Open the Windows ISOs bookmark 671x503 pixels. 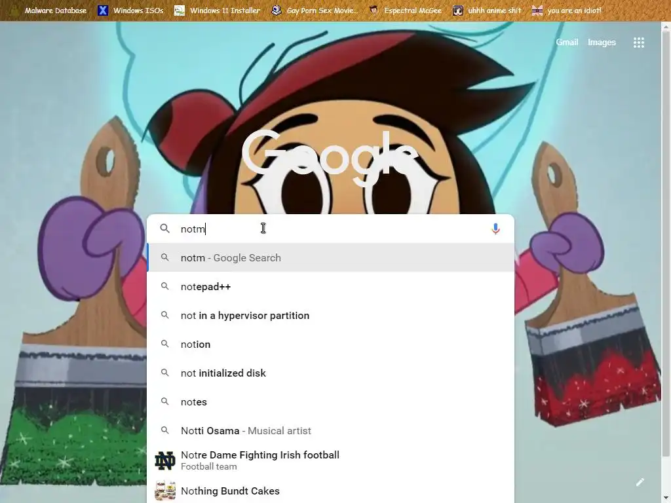[x=130, y=10]
